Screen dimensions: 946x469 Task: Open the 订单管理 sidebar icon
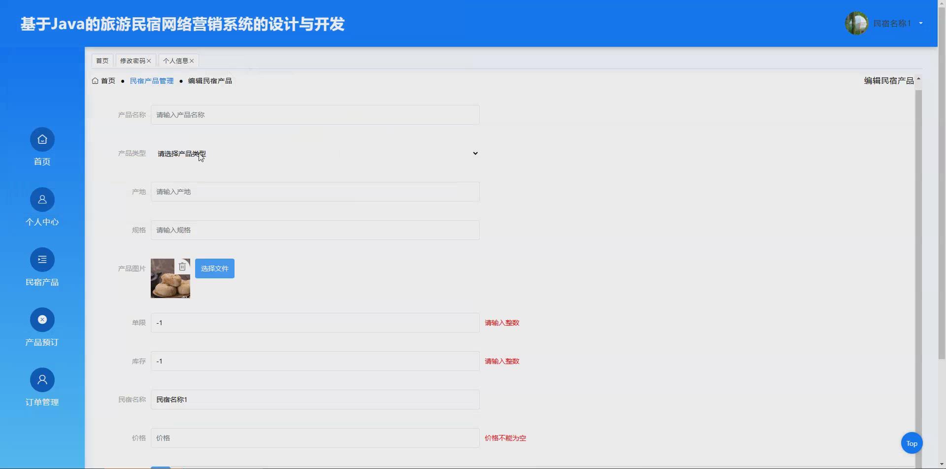[42, 379]
